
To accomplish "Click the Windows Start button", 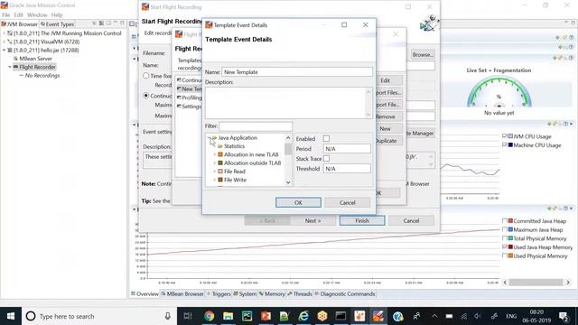I will 11,316.
